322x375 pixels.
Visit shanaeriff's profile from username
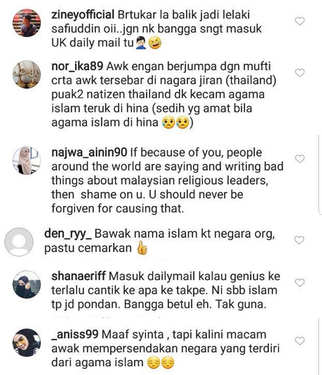pyautogui.click(x=78, y=276)
